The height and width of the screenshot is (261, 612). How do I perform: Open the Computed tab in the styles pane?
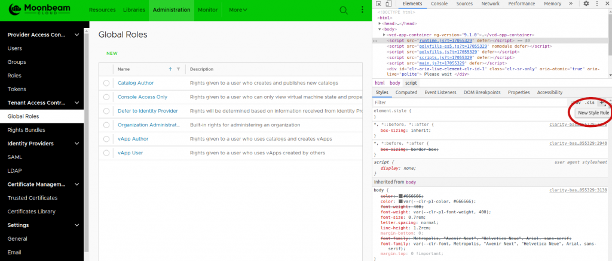click(406, 92)
